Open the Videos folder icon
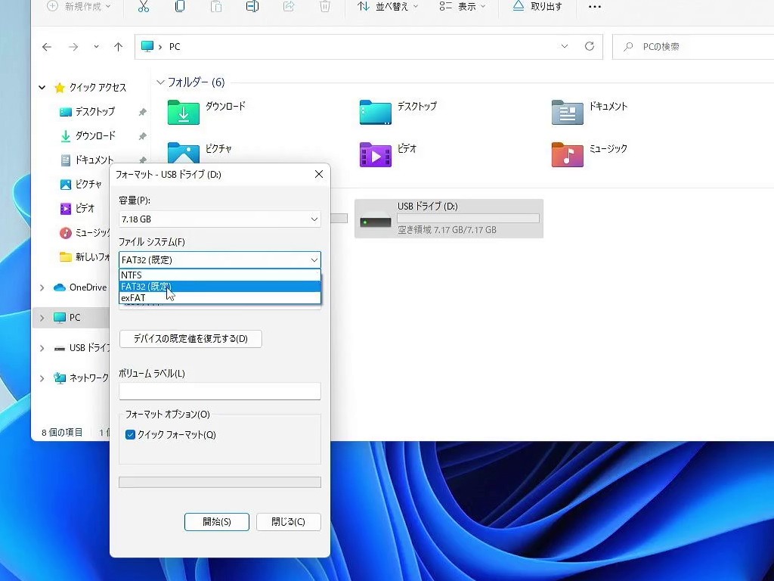Screen dimensions: 774x581 pos(375,154)
